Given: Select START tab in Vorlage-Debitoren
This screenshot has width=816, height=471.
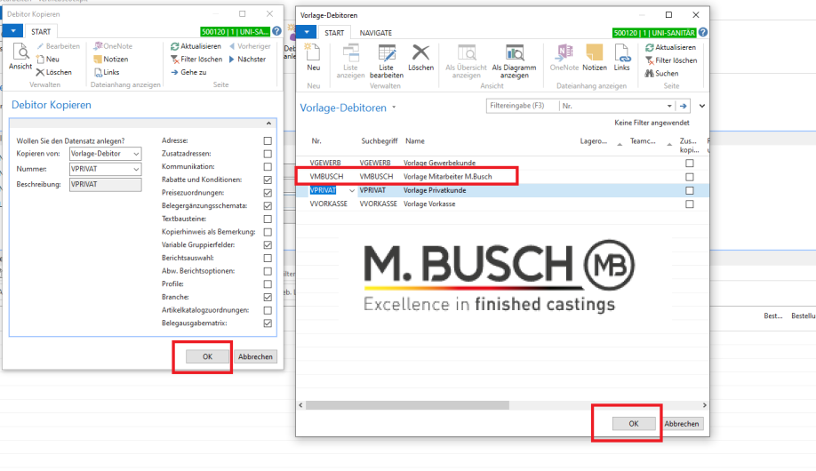Looking at the screenshot, I should click(334, 33).
